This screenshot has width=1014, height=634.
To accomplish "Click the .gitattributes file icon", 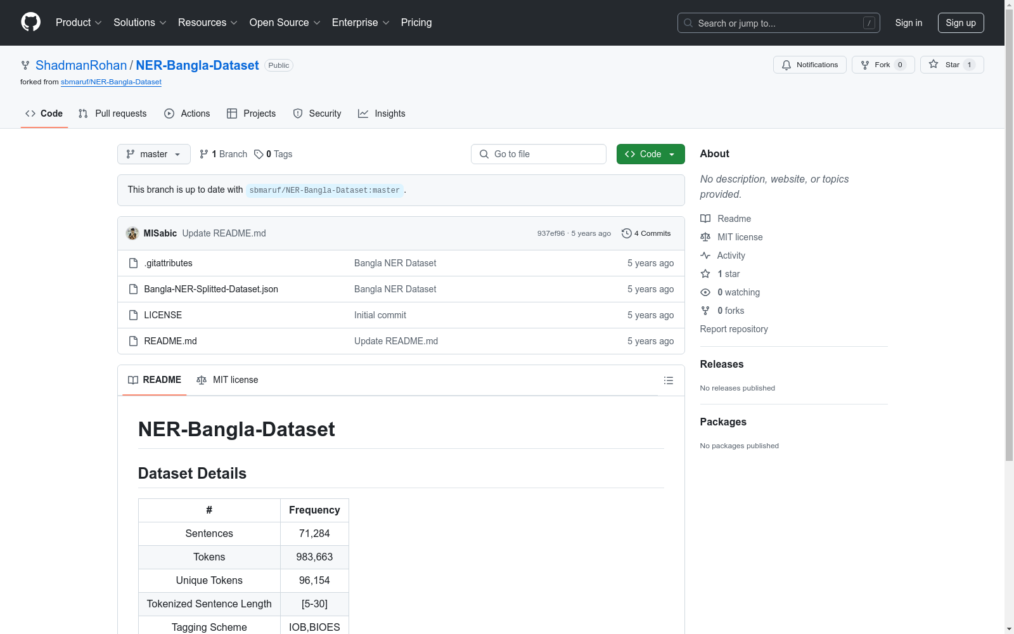I will 133,263.
